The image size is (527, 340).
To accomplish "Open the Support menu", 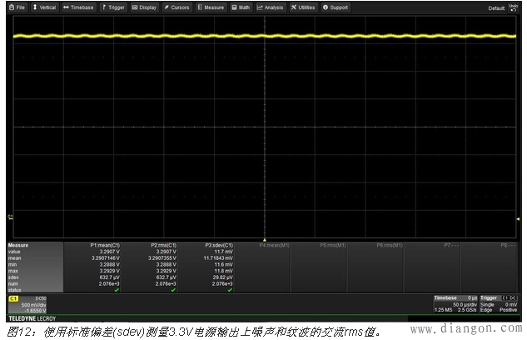I will [336, 7].
